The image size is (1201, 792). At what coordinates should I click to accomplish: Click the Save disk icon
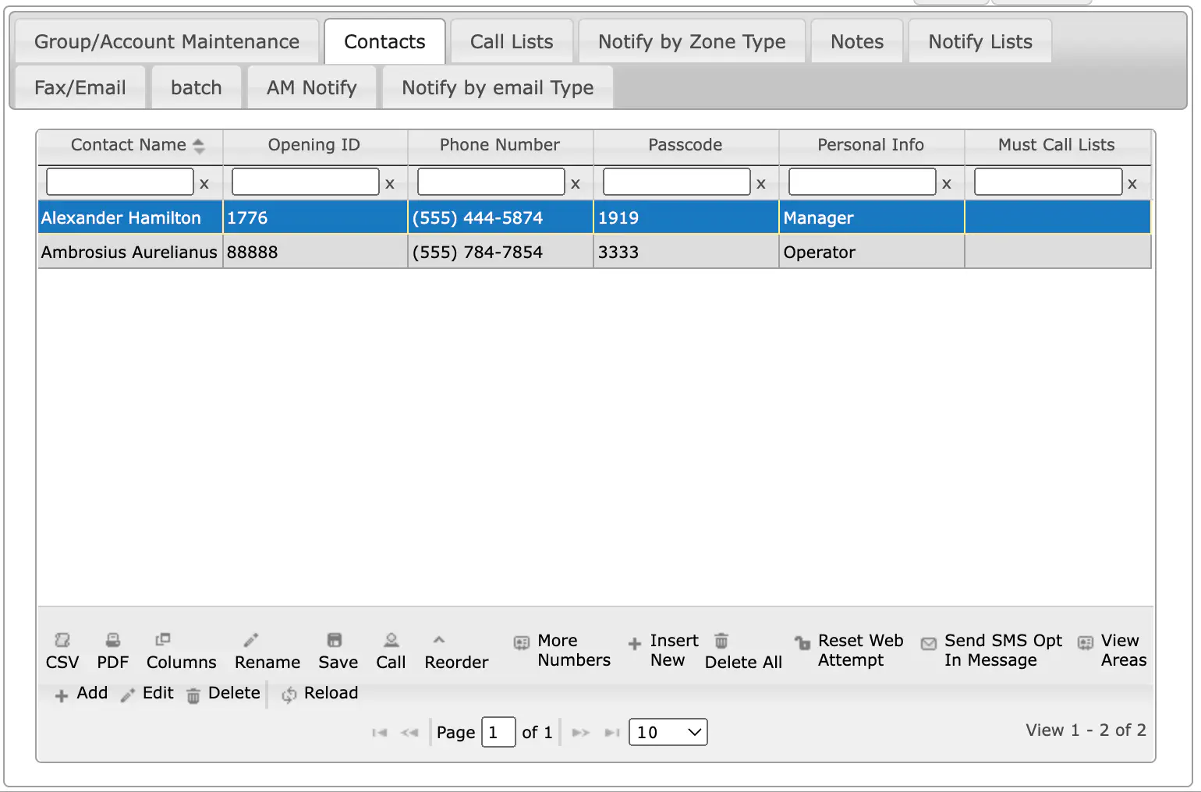335,640
